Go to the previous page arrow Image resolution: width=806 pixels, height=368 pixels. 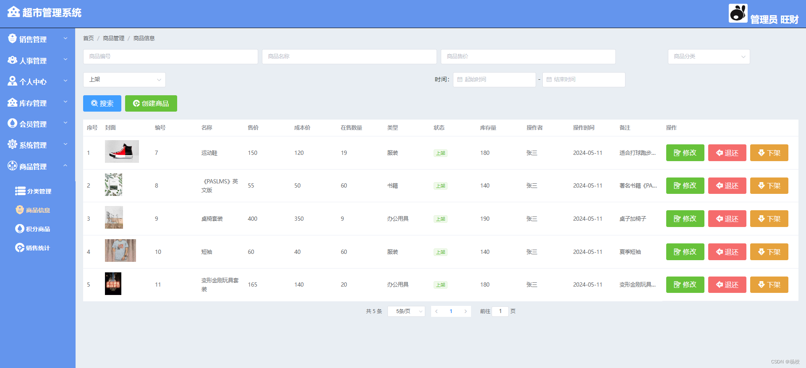[x=437, y=311]
